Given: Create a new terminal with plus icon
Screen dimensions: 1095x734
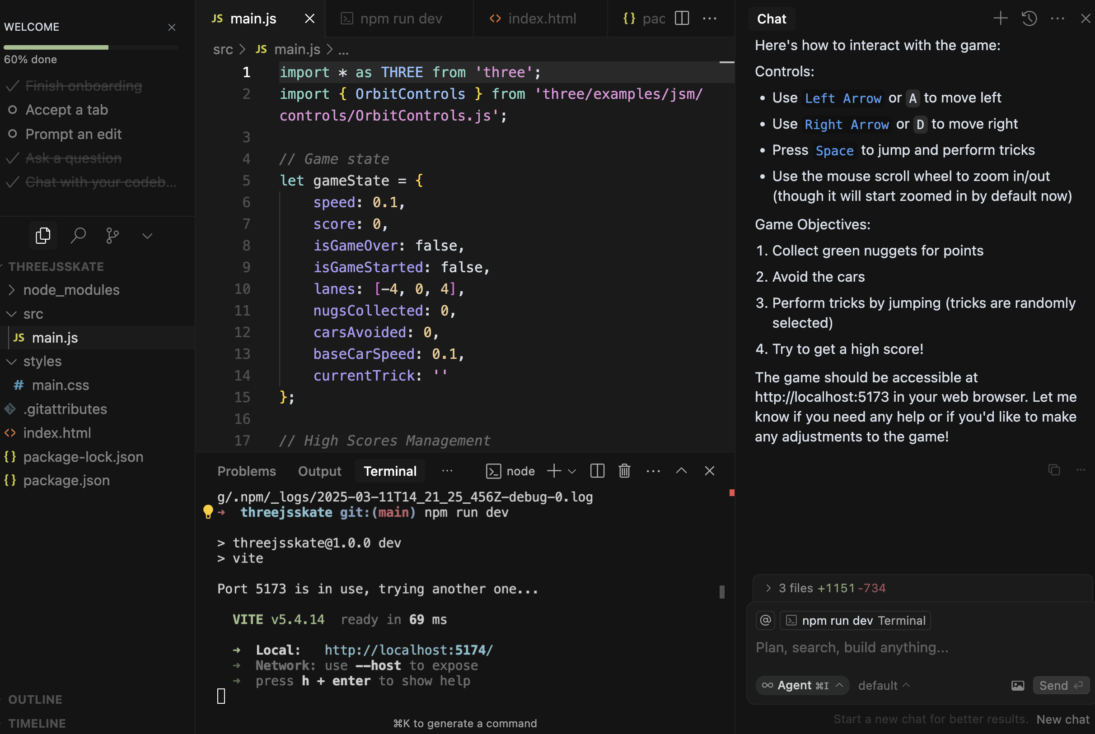Looking at the screenshot, I should coord(554,471).
